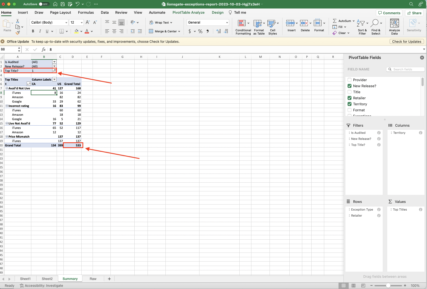Check the Format field checkbox
This screenshot has width=427, height=289.
[x=350, y=110]
